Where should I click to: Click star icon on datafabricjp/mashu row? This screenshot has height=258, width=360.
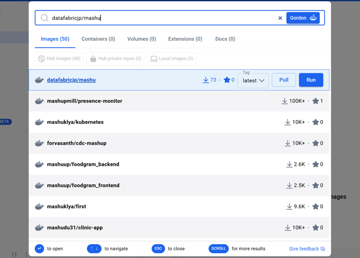tap(227, 80)
